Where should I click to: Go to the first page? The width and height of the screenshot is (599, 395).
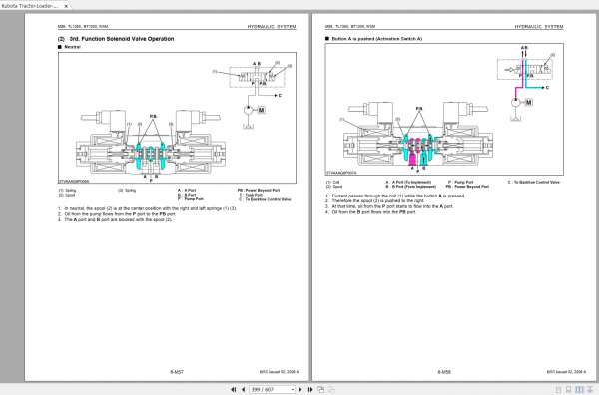coord(233,389)
